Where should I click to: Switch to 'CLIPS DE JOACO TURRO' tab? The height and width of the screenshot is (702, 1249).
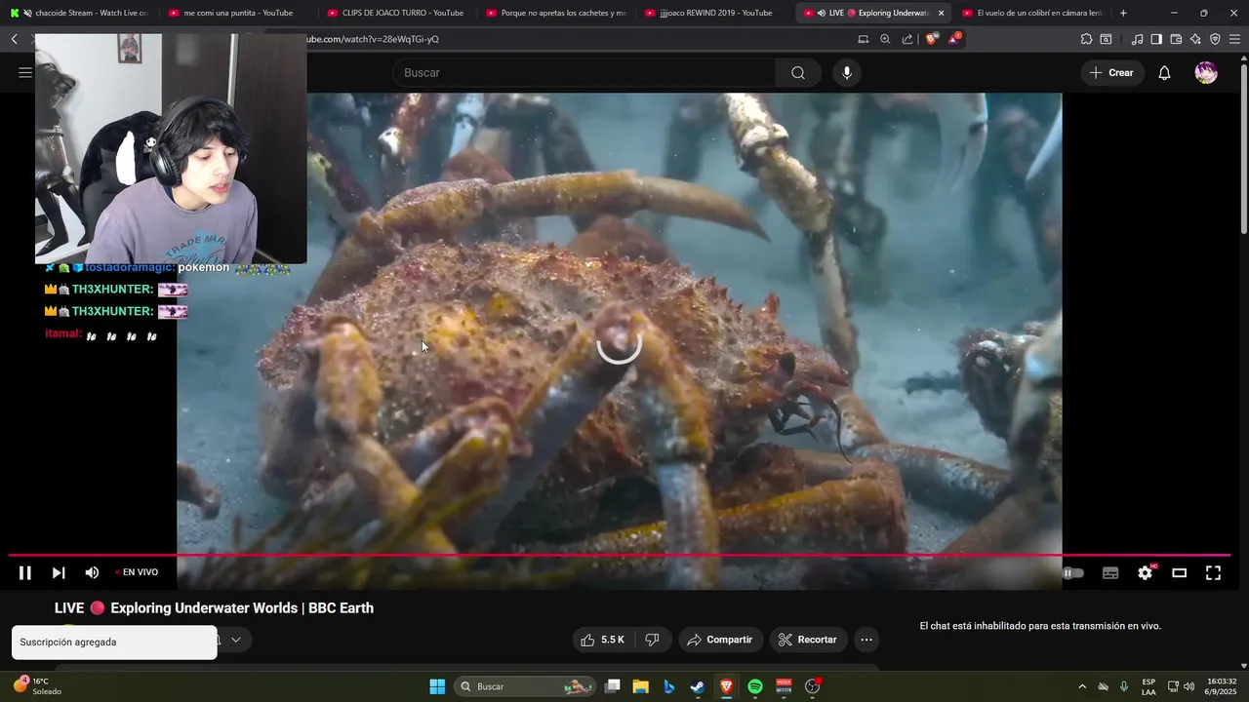click(395, 13)
